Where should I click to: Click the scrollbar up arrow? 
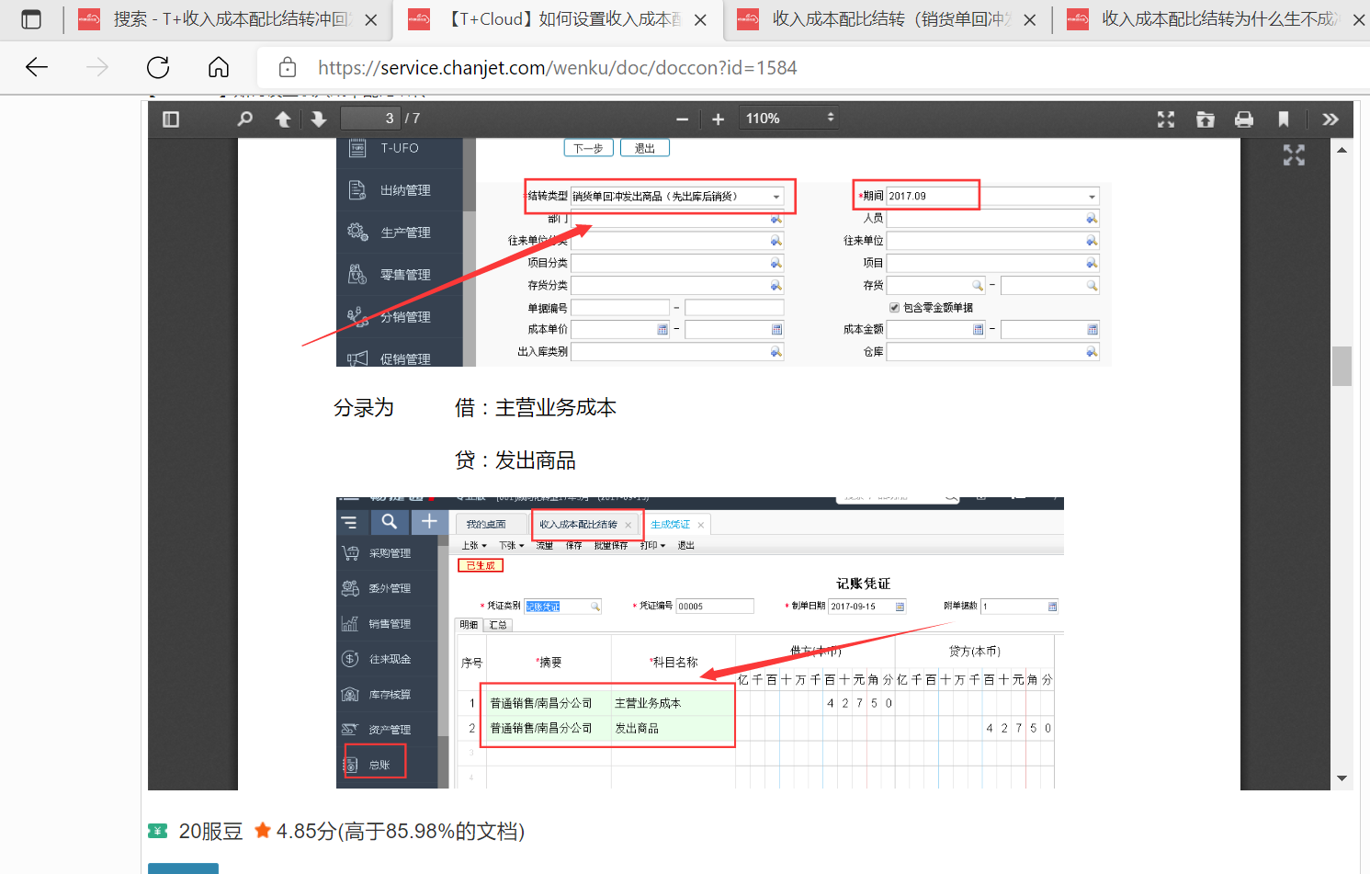[x=1342, y=150]
